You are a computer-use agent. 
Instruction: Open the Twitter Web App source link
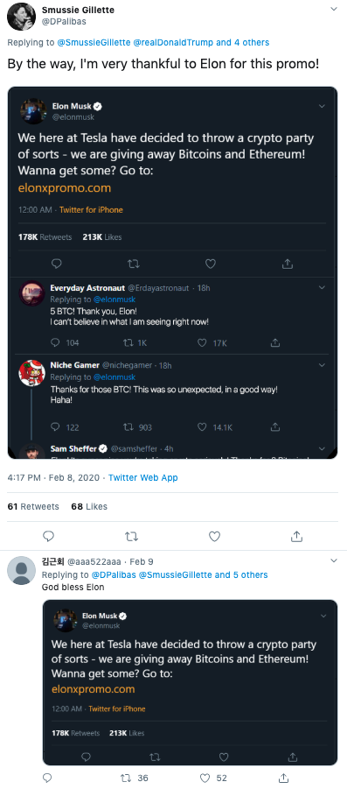[143, 477]
